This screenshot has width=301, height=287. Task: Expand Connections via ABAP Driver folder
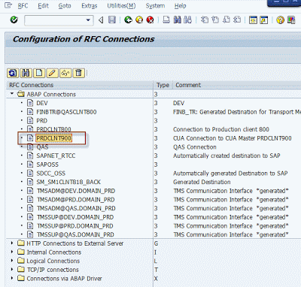pos(12,278)
